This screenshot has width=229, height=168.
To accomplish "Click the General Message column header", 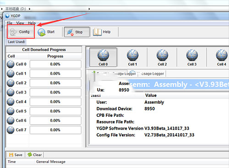I will [x=51, y=162].
